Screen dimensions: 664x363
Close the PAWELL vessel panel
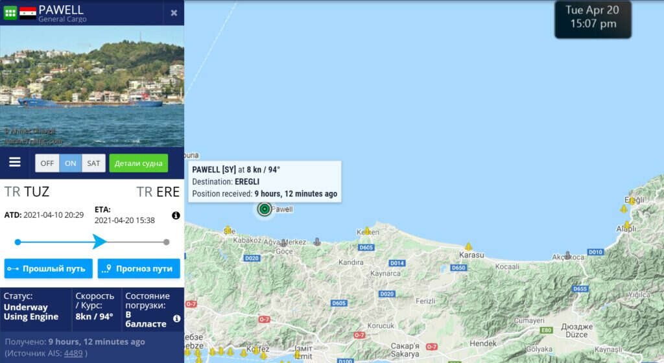tap(174, 13)
